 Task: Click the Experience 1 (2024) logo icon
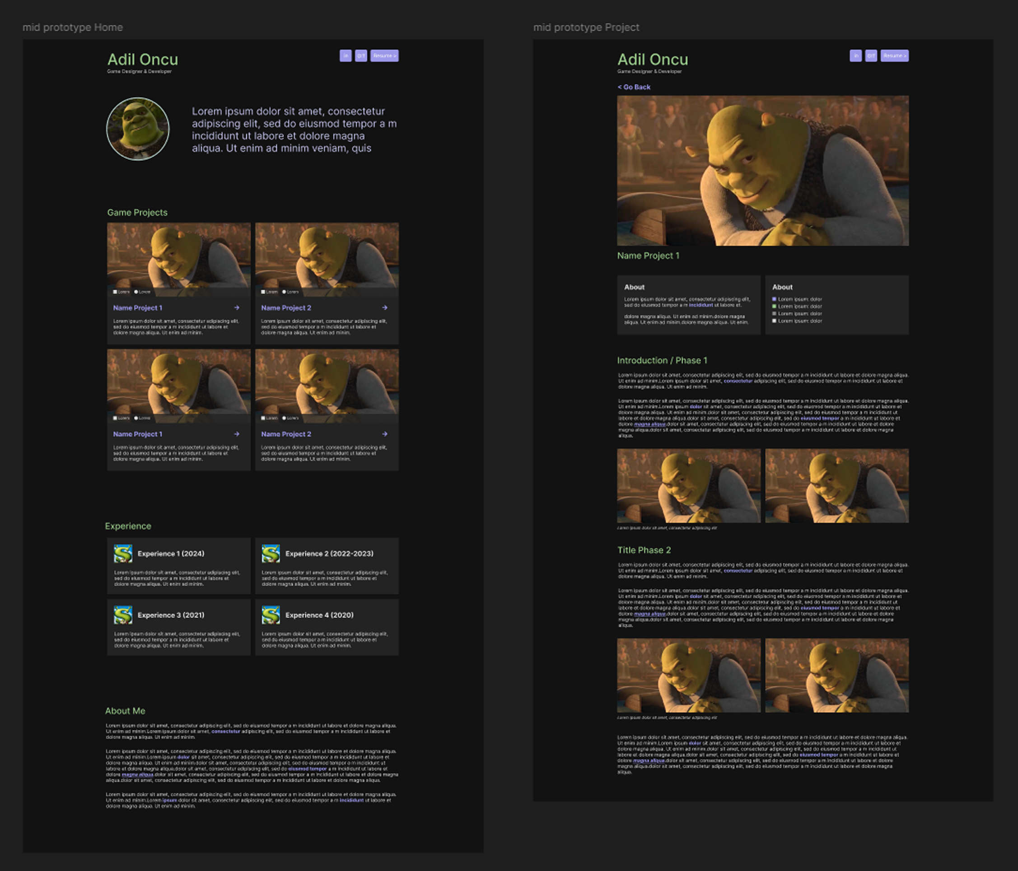123,553
